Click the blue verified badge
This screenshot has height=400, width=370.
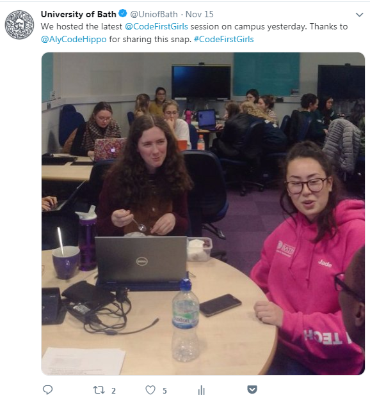pyautogui.click(x=123, y=13)
